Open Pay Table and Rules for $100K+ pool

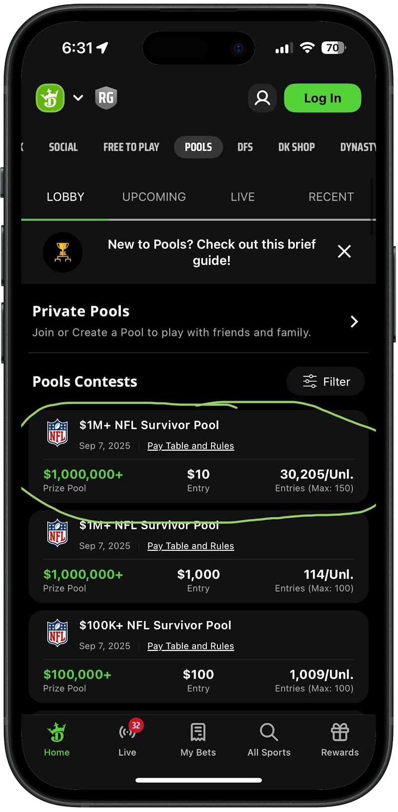tap(191, 646)
